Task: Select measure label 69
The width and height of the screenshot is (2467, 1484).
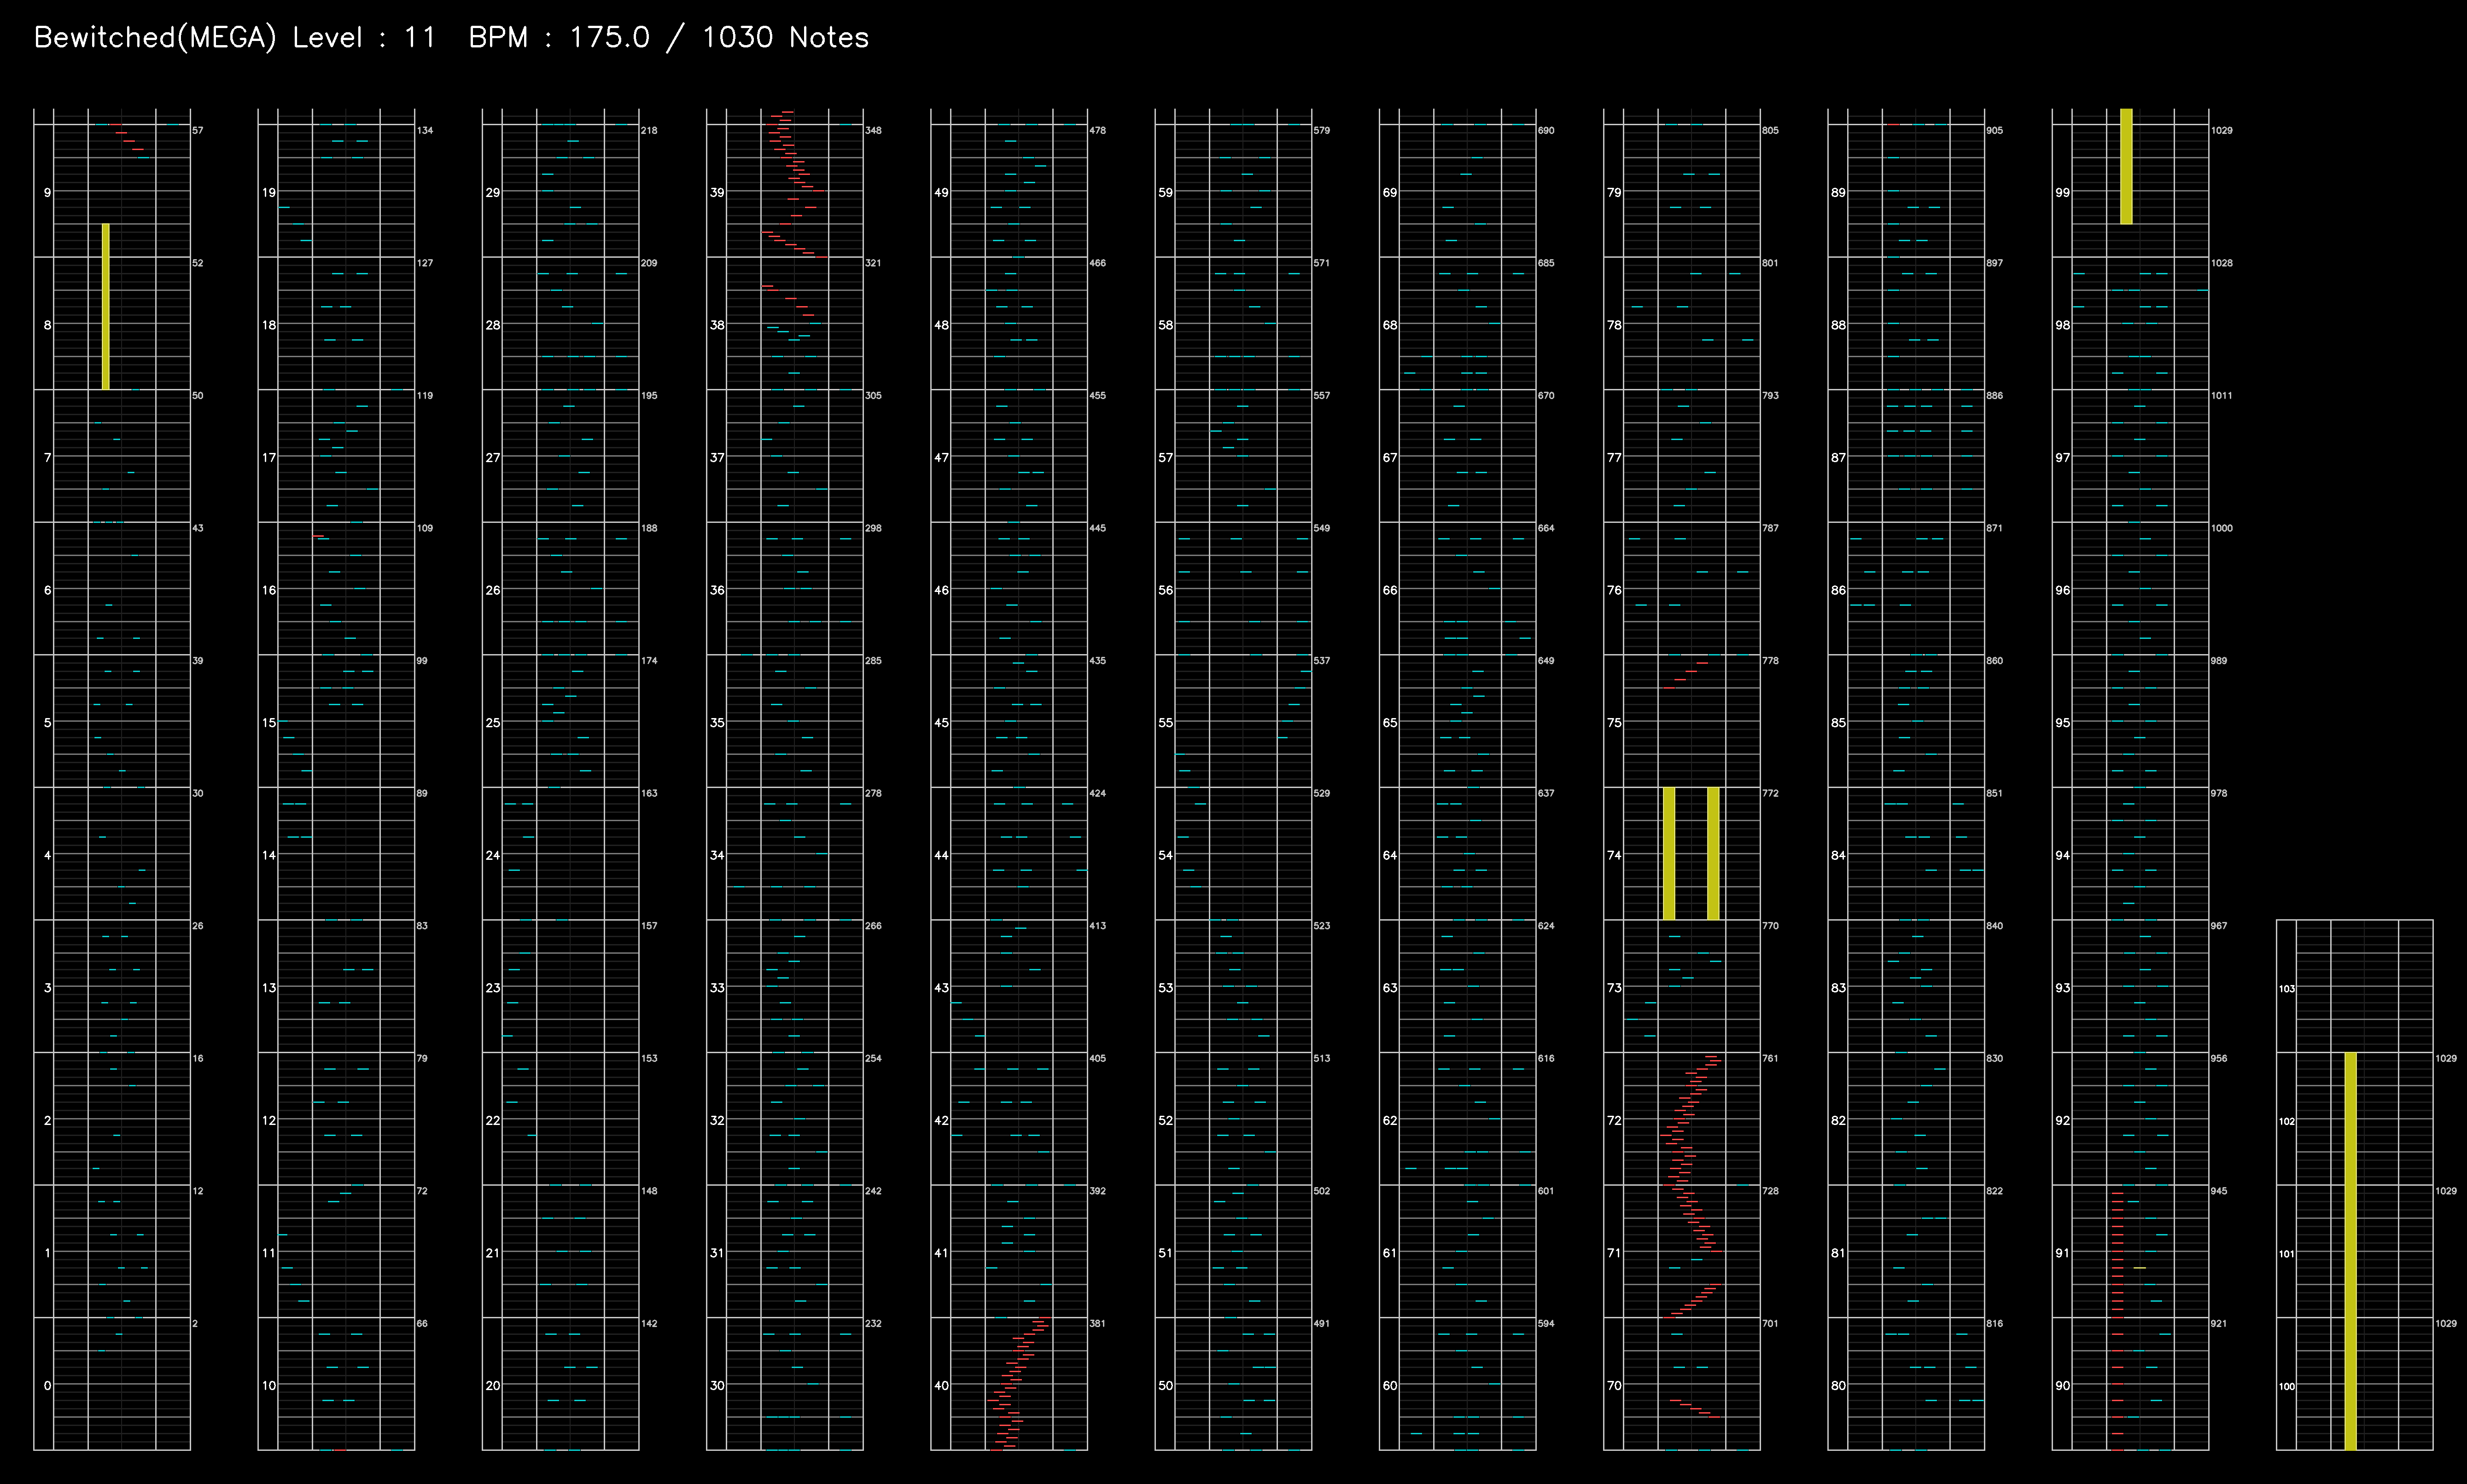Action: (x=1389, y=192)
